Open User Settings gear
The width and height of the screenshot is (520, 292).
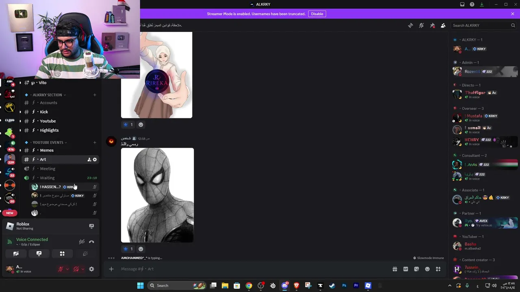pos(91,269)
